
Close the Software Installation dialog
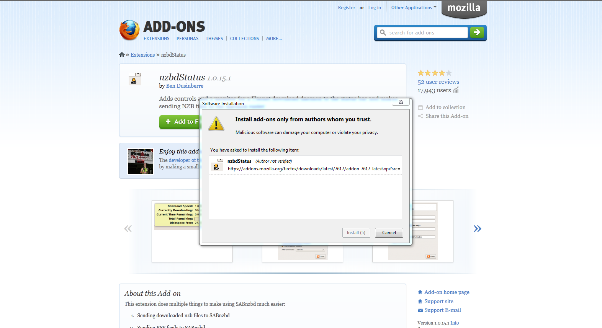coord(401,102)
